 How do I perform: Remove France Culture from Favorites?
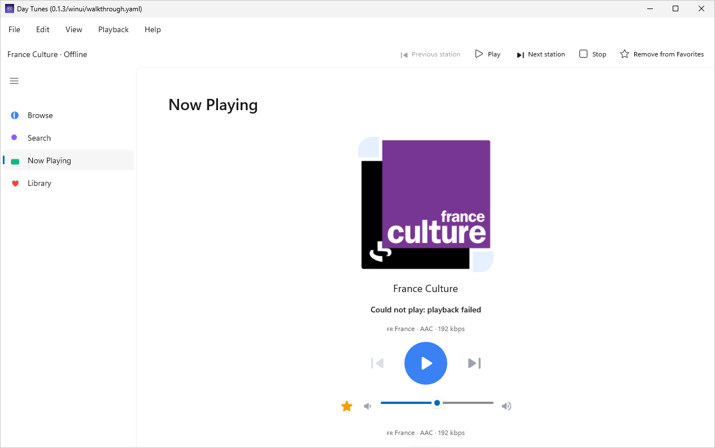[662, 54]
